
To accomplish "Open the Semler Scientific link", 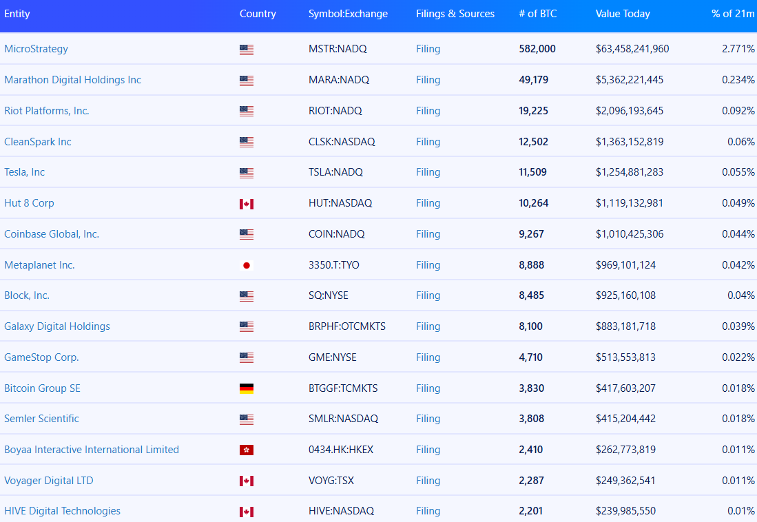I will coord(41,418).
